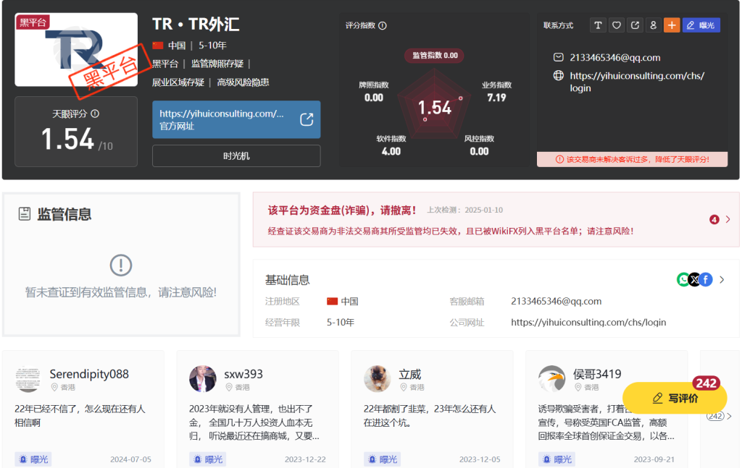Expand the 基础信息 chevron arrow
Image resolution: width=742 pixels, height=468 pixels.
click(x=722, y=280)
